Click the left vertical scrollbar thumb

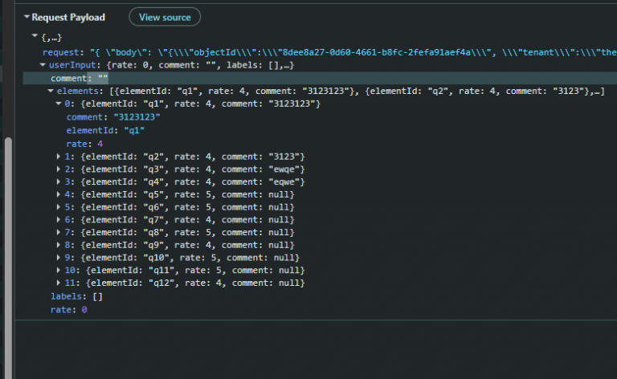[8, 258]
